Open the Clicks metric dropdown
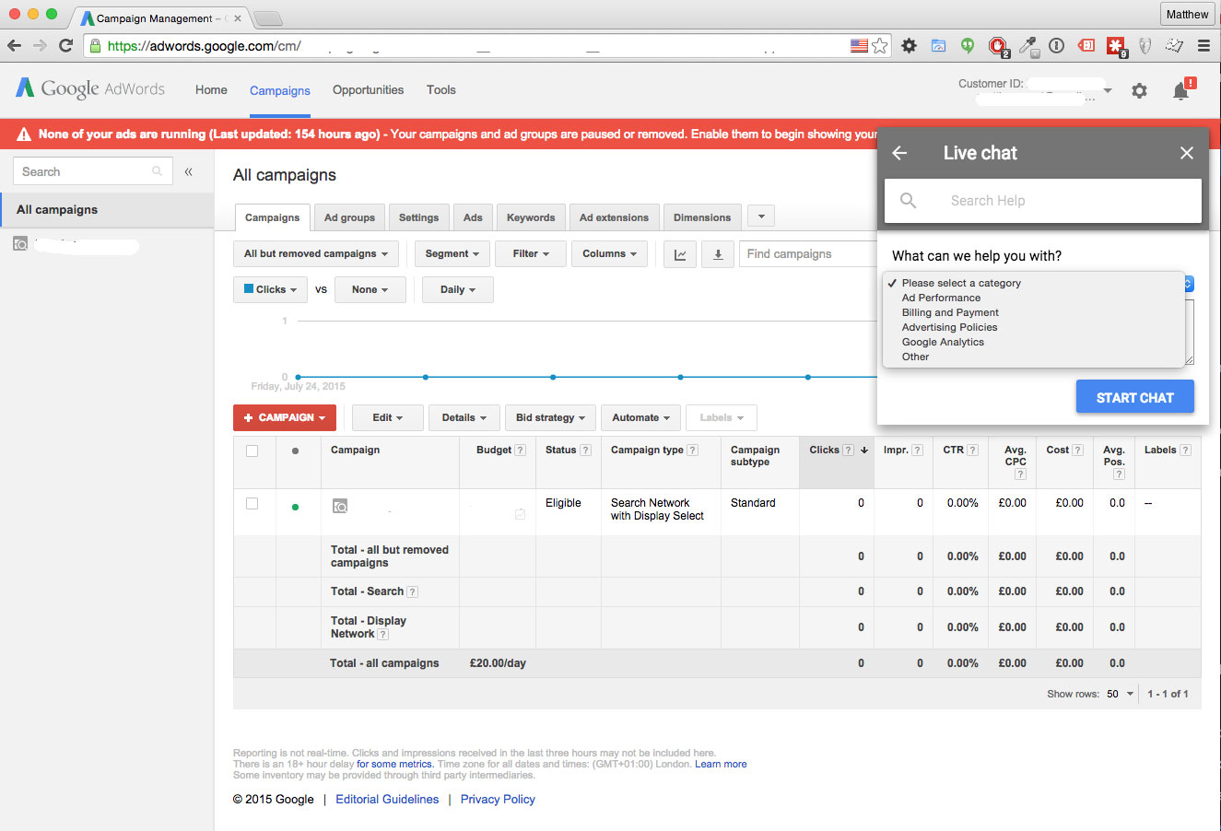The width and height of the screenshot is (1221, 831). 270,289
